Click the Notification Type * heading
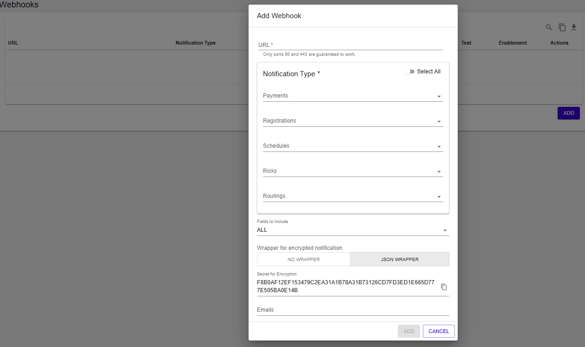Screen dimensions: 585x347 pos(291,74)
